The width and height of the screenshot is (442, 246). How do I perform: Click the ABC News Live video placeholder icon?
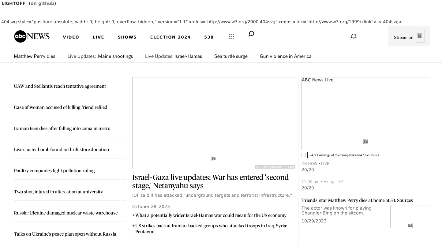(365, 141)
